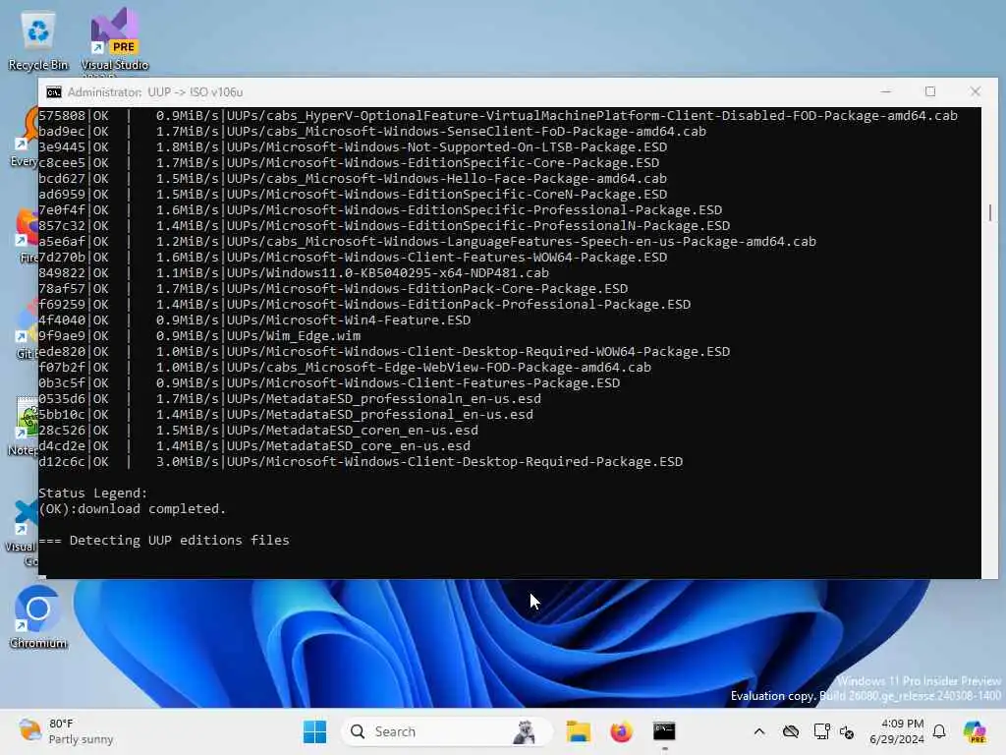
Task: Click the muted volume tray icon
Action: 847,731
